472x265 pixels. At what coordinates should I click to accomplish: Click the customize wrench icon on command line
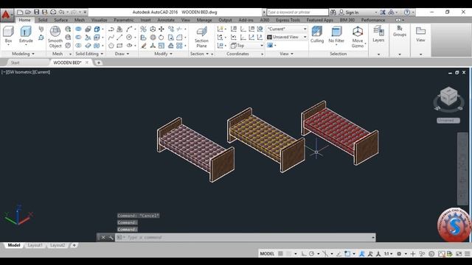pos(111,237)
